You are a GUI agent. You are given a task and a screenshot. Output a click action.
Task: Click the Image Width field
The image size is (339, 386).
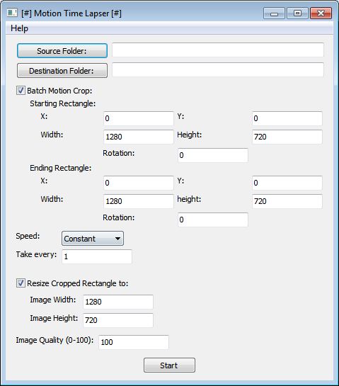point(118,302)
